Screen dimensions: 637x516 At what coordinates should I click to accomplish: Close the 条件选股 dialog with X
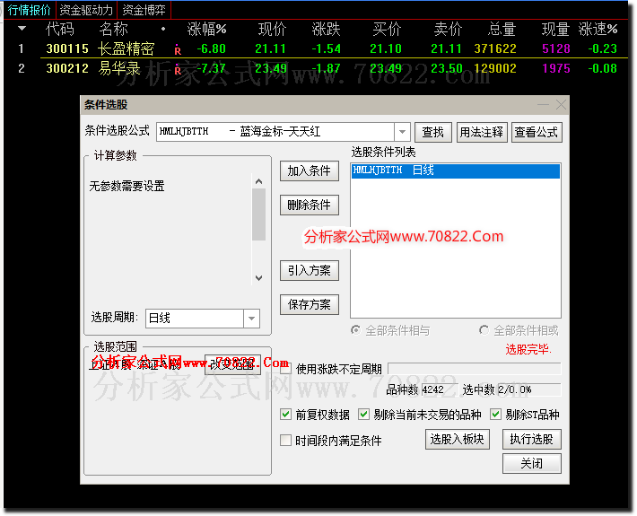[561, 105]
